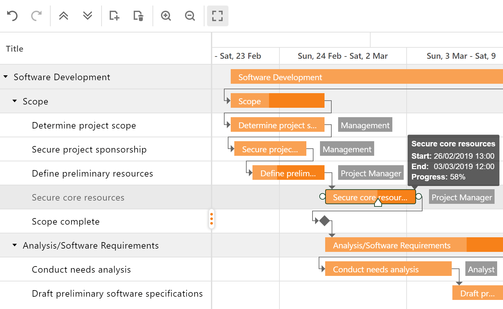Delete the selected task using the delete-task icon

[139, 16]
